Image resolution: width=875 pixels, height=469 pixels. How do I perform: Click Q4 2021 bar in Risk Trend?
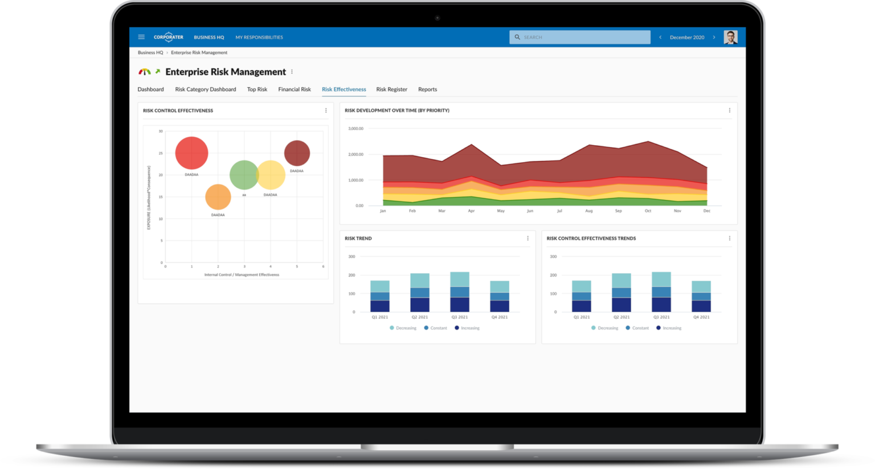pos(500,297)
